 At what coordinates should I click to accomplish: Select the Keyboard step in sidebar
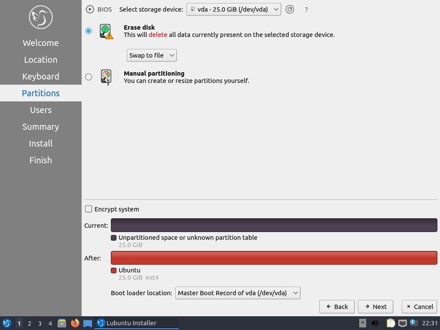click(41, 76)
